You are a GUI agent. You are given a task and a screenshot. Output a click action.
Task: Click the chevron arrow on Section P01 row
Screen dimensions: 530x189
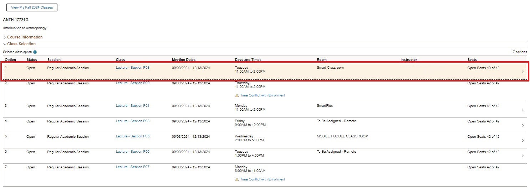(x=523, y=110)
